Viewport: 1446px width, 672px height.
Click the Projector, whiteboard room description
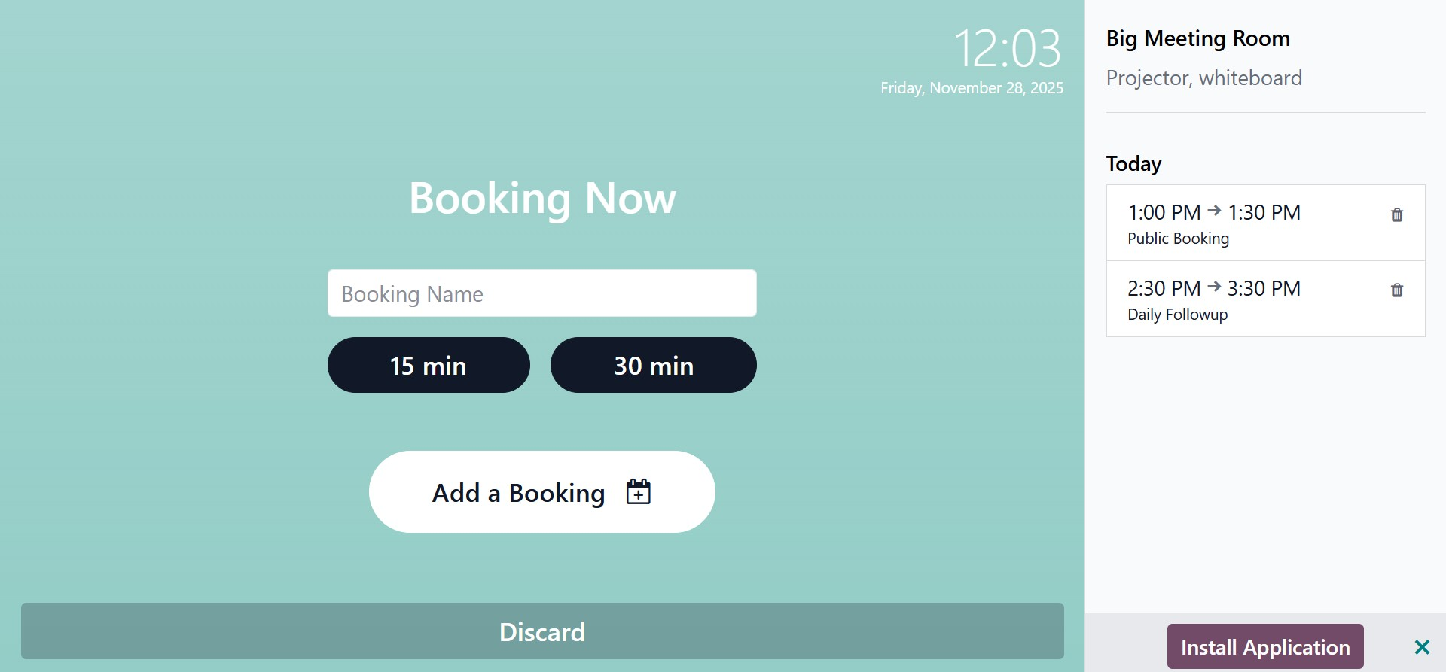click(1203, 78)
